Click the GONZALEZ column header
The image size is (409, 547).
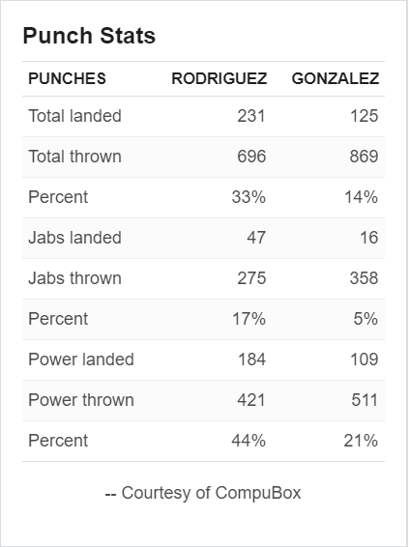point(336,78)
